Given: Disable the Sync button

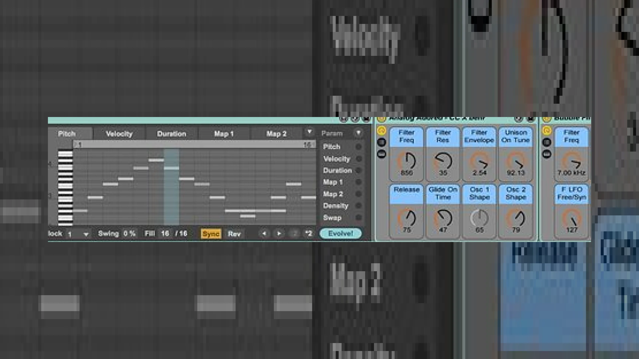Looking at the screenshot, I should (211, 234).
